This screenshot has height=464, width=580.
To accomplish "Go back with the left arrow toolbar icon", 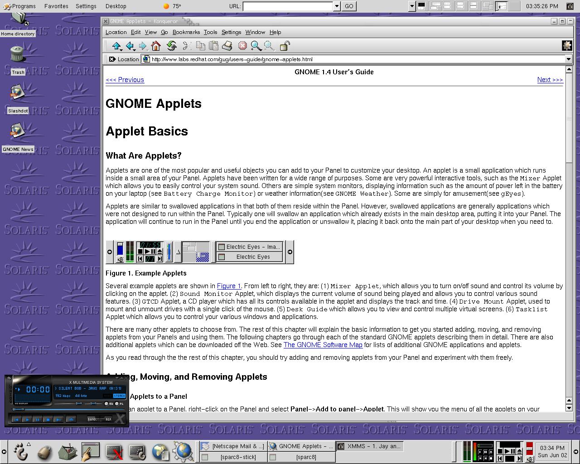I will pos(130,46).
